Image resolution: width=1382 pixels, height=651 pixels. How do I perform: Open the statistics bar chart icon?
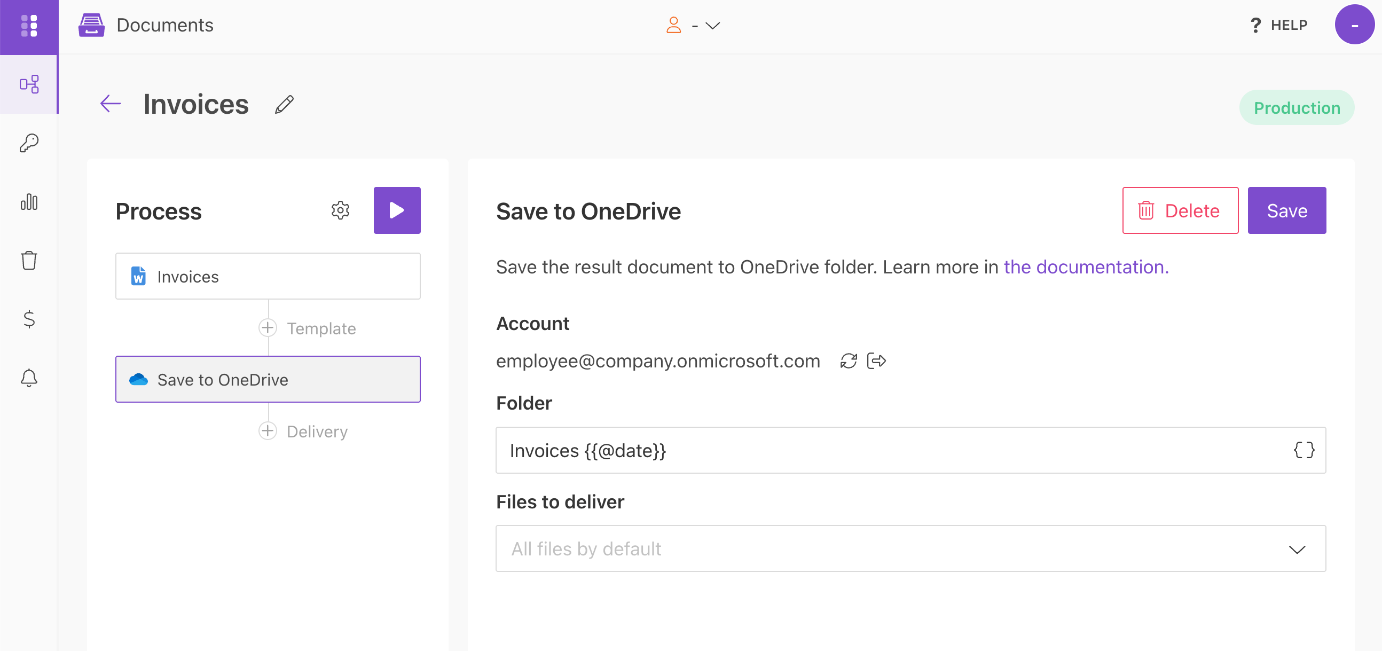[x=29, y=202]
